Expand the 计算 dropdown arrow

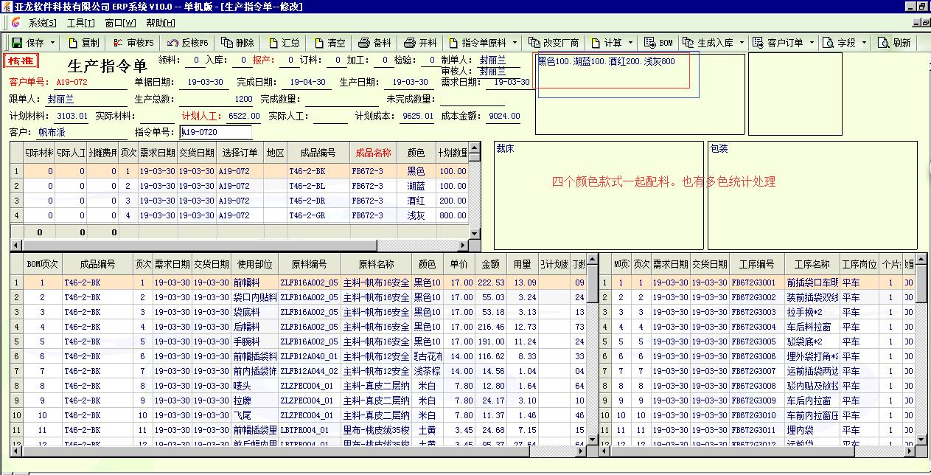[x=630, y=43]
